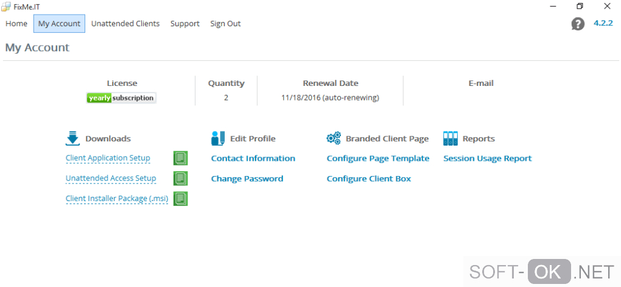This screenshot has width=621, height=287.
Task: Open Contact Information link
Action: click(253, 158)
